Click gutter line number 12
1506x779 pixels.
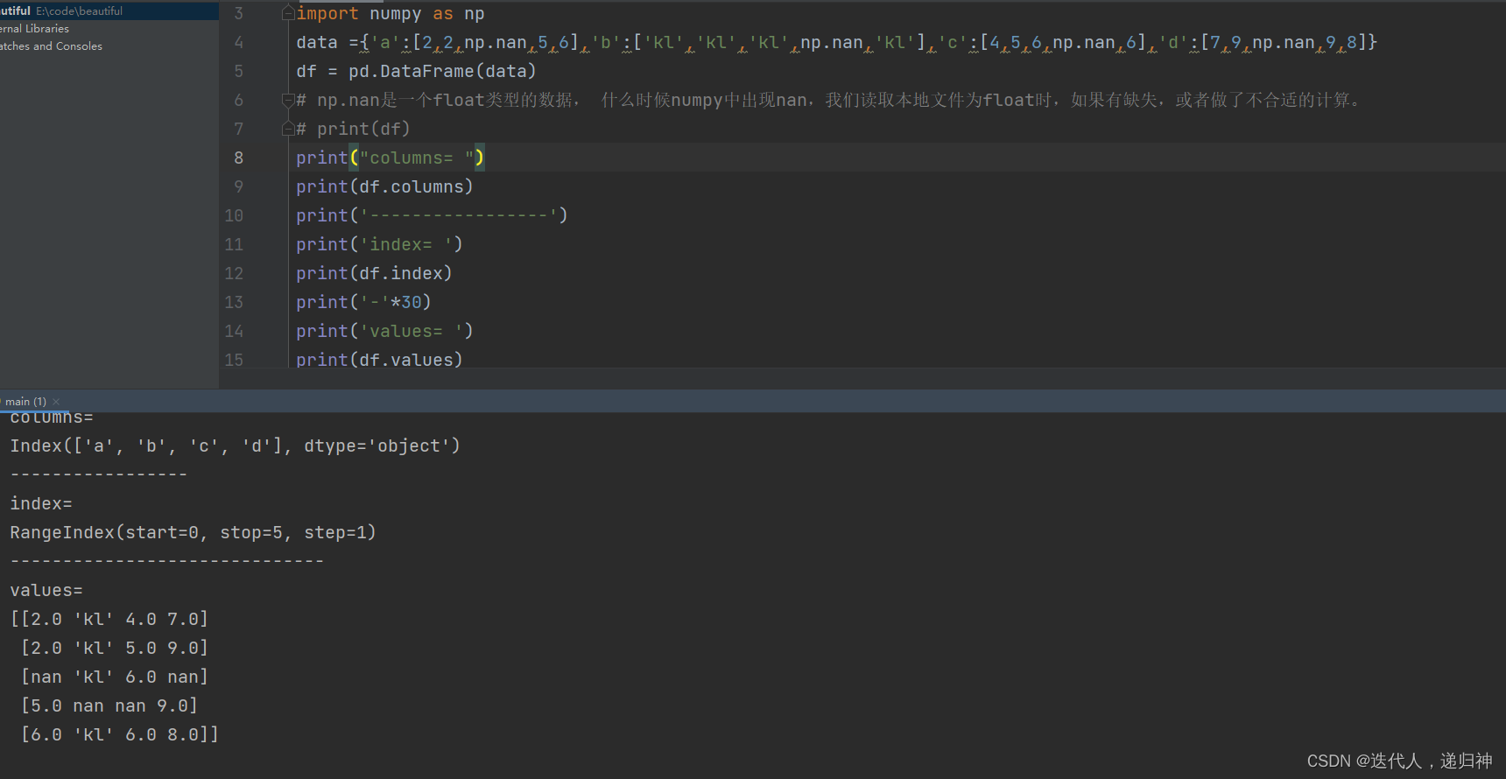point(234,273)
